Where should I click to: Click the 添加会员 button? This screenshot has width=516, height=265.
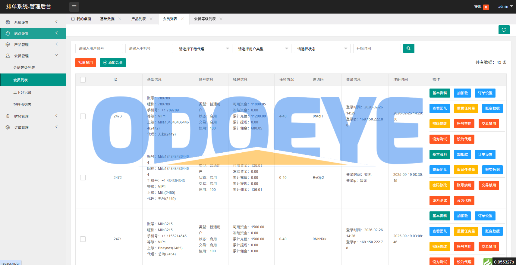113,63
